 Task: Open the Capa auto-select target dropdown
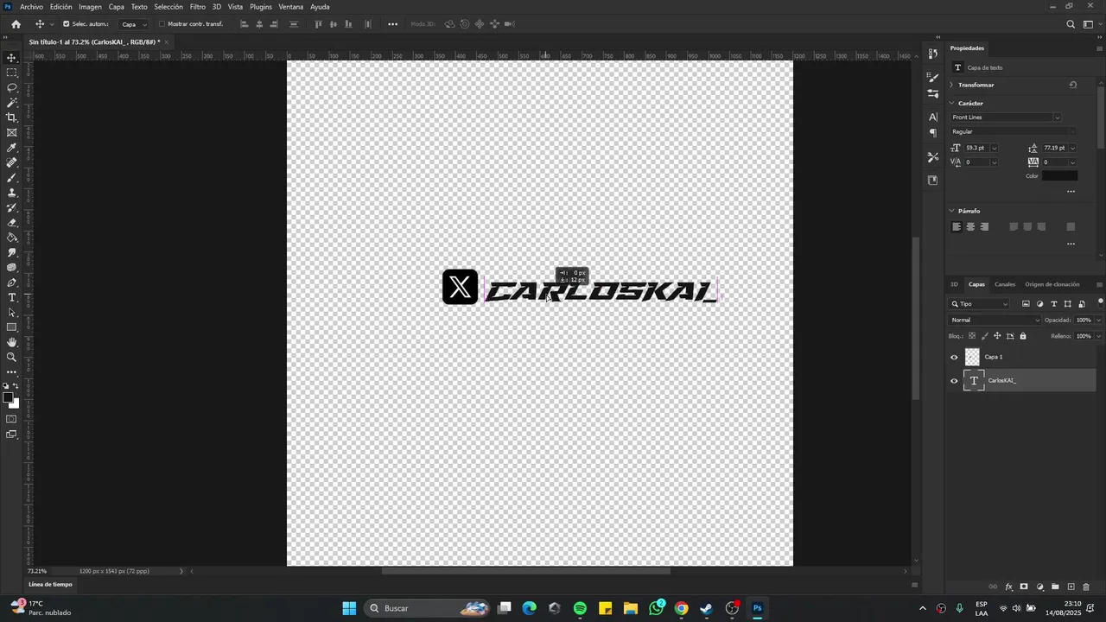133,24
